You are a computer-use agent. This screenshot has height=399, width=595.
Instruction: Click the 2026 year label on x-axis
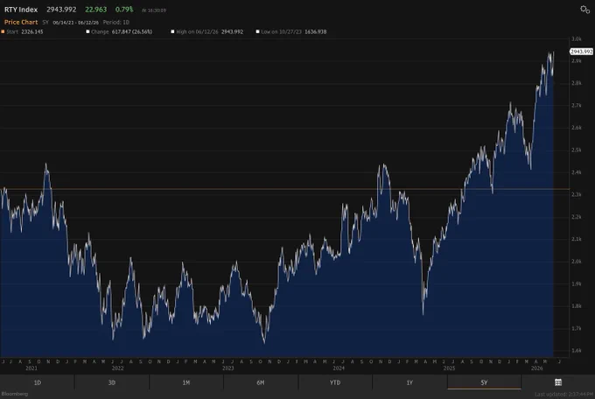tap(537, 368)
